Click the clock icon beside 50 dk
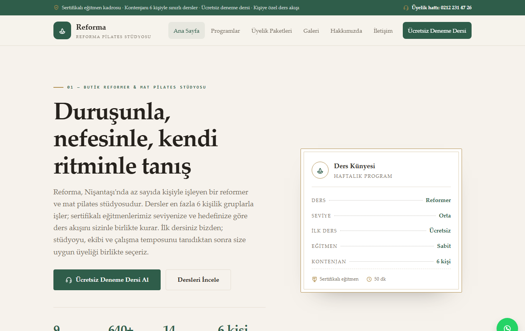The height and width of the screenshot is (331, 525). [x=369, y=279]
